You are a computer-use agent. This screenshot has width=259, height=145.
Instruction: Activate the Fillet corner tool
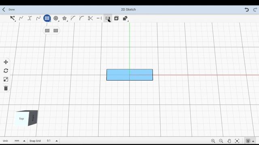tap(82, 18)
